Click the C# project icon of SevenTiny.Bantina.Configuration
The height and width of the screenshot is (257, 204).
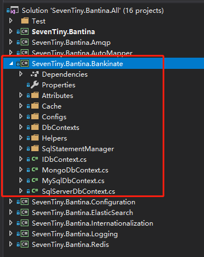(25, 202)
